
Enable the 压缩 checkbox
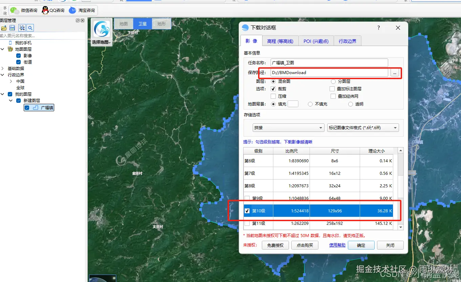pyautogui.click(x=273, y=96)
